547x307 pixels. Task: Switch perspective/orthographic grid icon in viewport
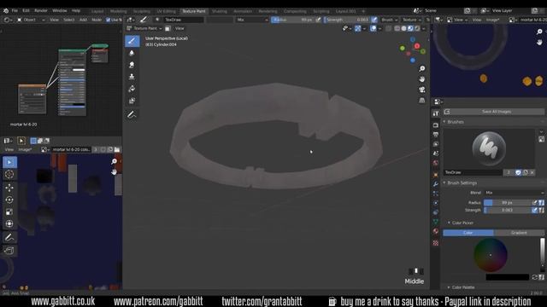click(422, 101)
